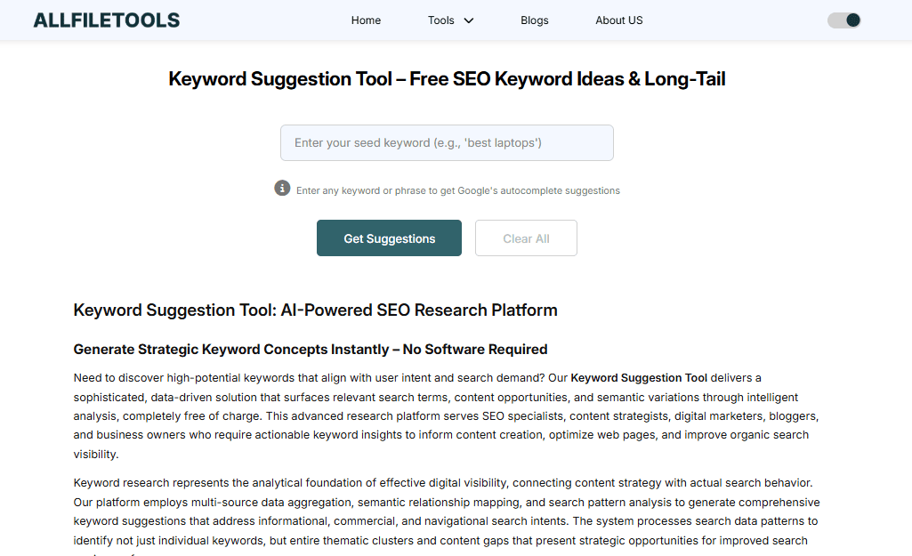Image resolution: width=912 pixels, height=556 pixels.
Task: Click the Google's autocomplete suggestions hint text
Action: (457, 190)
